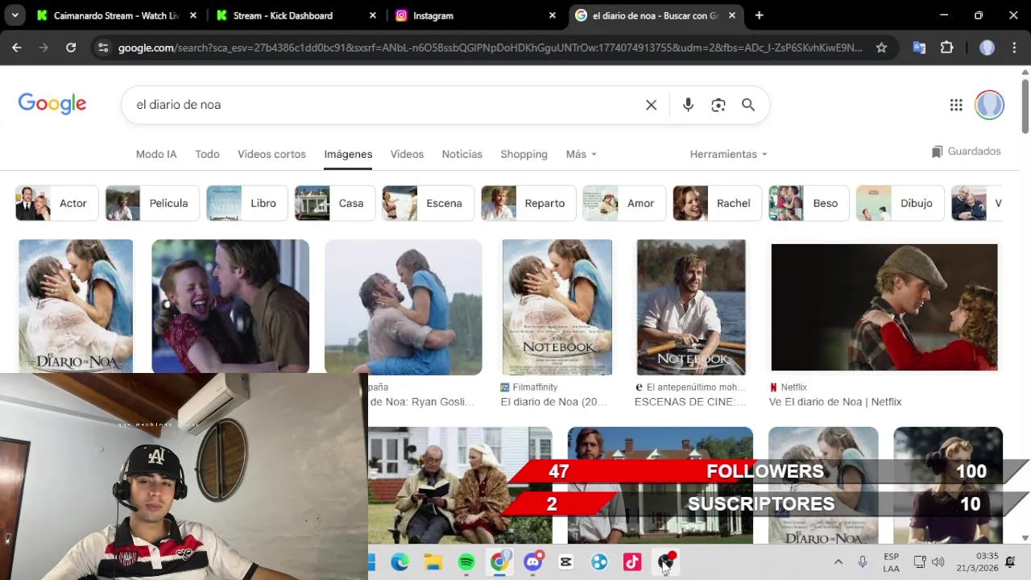Viewport: 1031px width, 580px height.
Task: Open elderly couple on bench thumbnail
Action: [x=460, y=485]
